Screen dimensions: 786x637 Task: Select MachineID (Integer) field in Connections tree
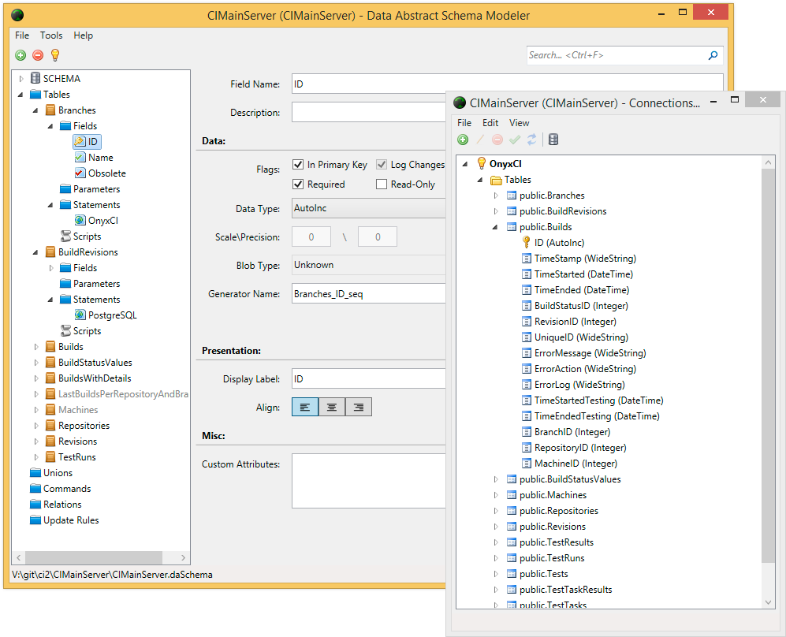pyautogui.click(x=569, y=464)
